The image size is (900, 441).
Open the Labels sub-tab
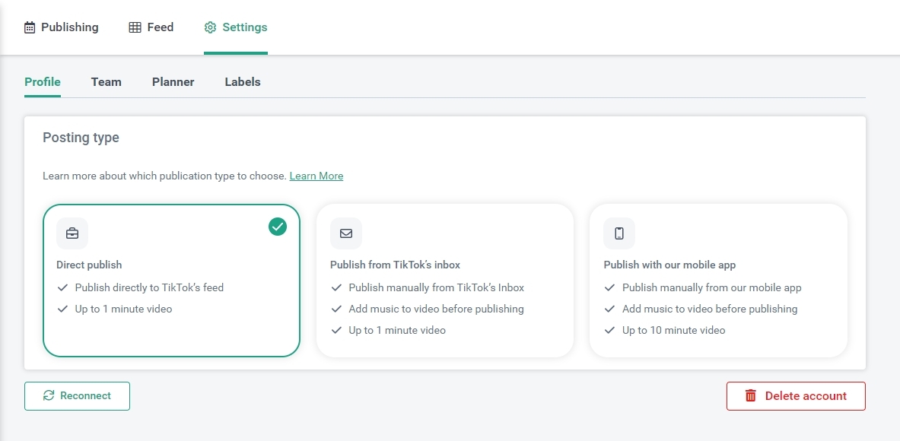coord(243,82)
